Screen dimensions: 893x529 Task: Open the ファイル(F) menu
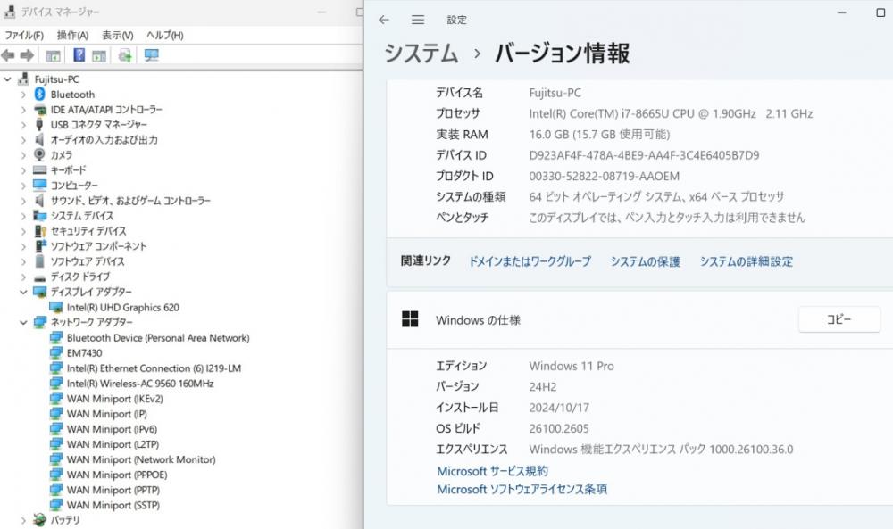click(x=24, y=36)
